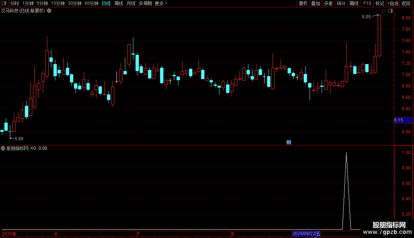Click the 6.00 price axis label
The height and width of the screenshot is (238, 414).
406,132
